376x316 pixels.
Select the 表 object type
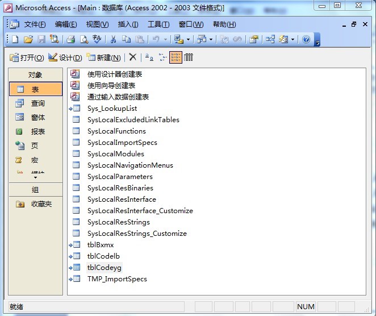point(35,89)
